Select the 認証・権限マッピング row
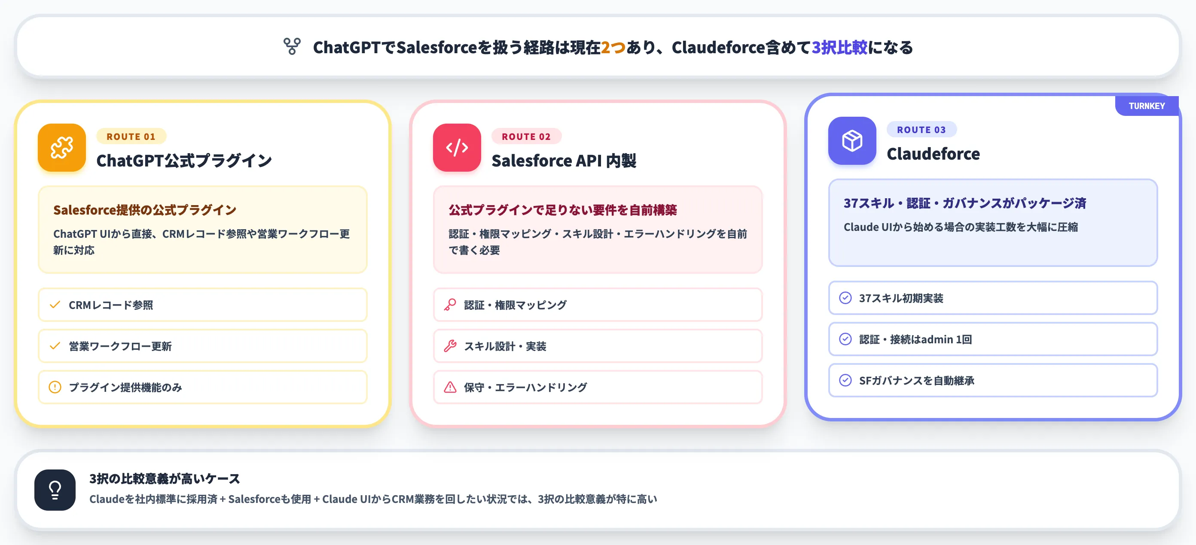Screen dimensions: 1196x545 (x=598, y=305)
